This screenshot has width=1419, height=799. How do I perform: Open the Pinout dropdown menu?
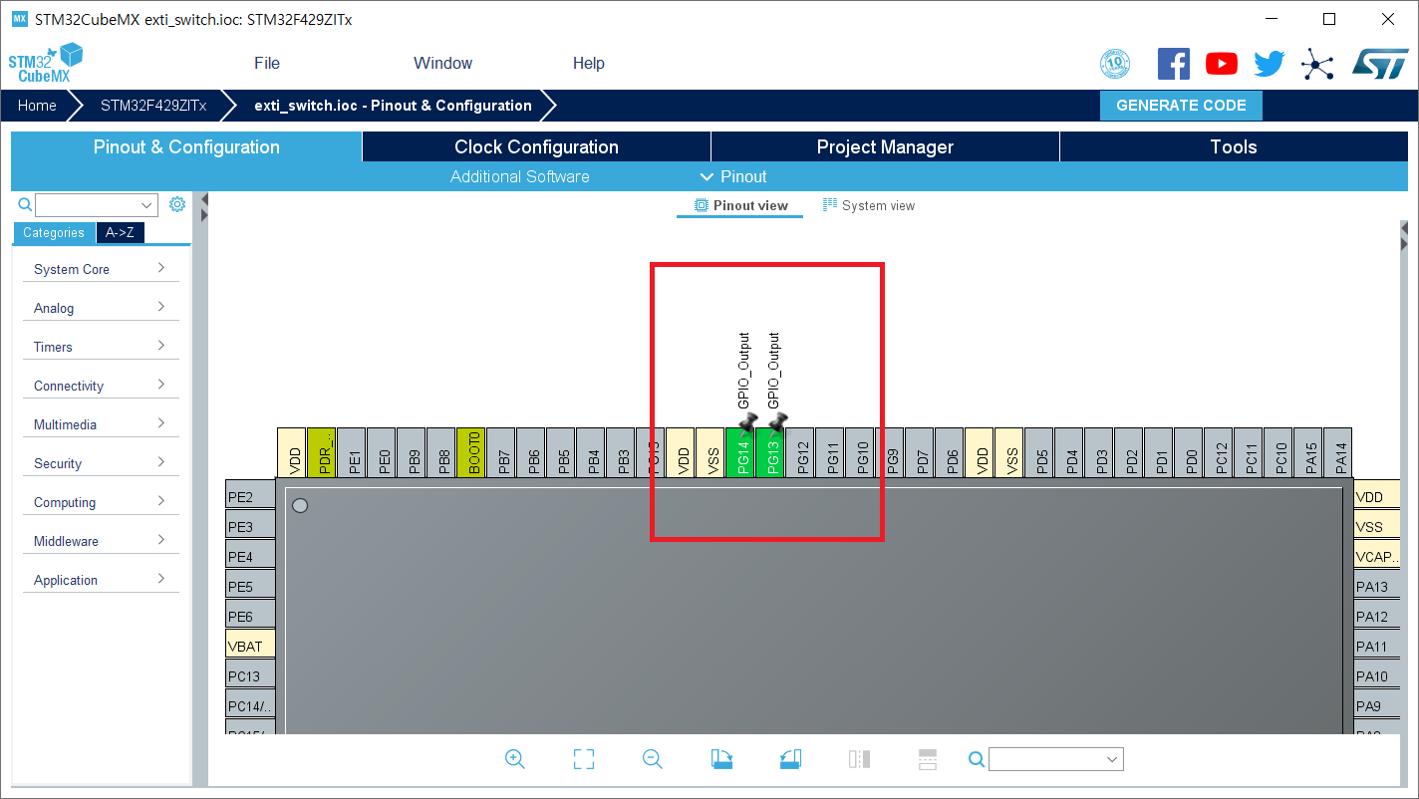pos(733,176)
